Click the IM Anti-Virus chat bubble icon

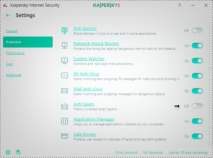click(x=64, y=76)
